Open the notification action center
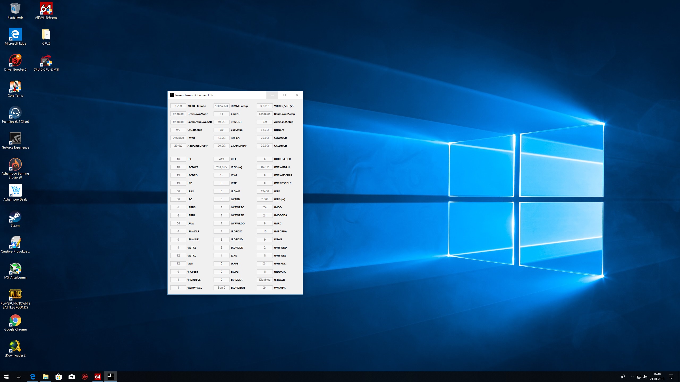Screen dimensions: 680x382 pos(671,377)
